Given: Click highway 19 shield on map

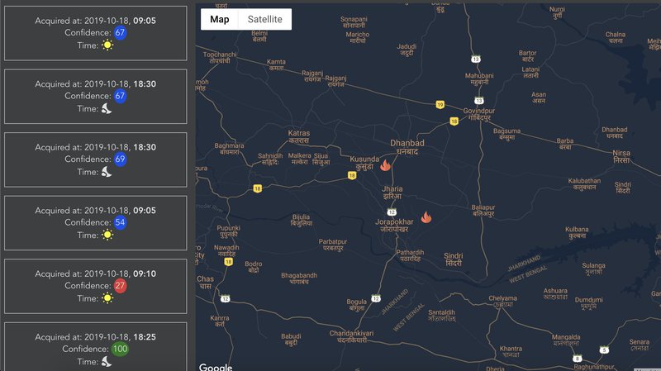Looking at the screenshot, I should pyautogui.click(x=440, y=103).
